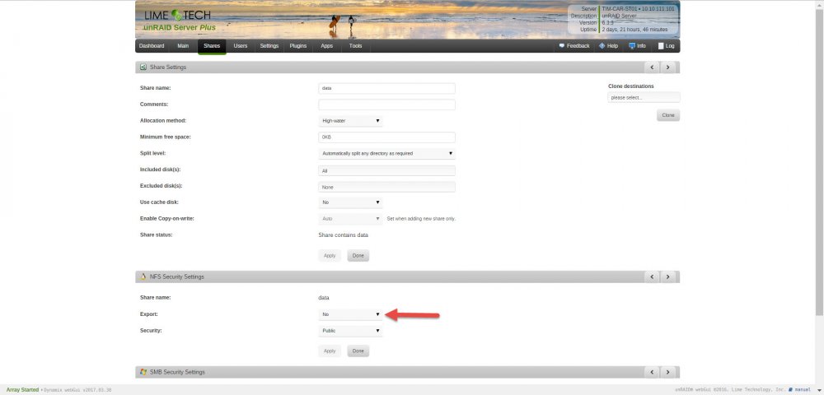Go to the Tools tab

(x=355, y=46)
